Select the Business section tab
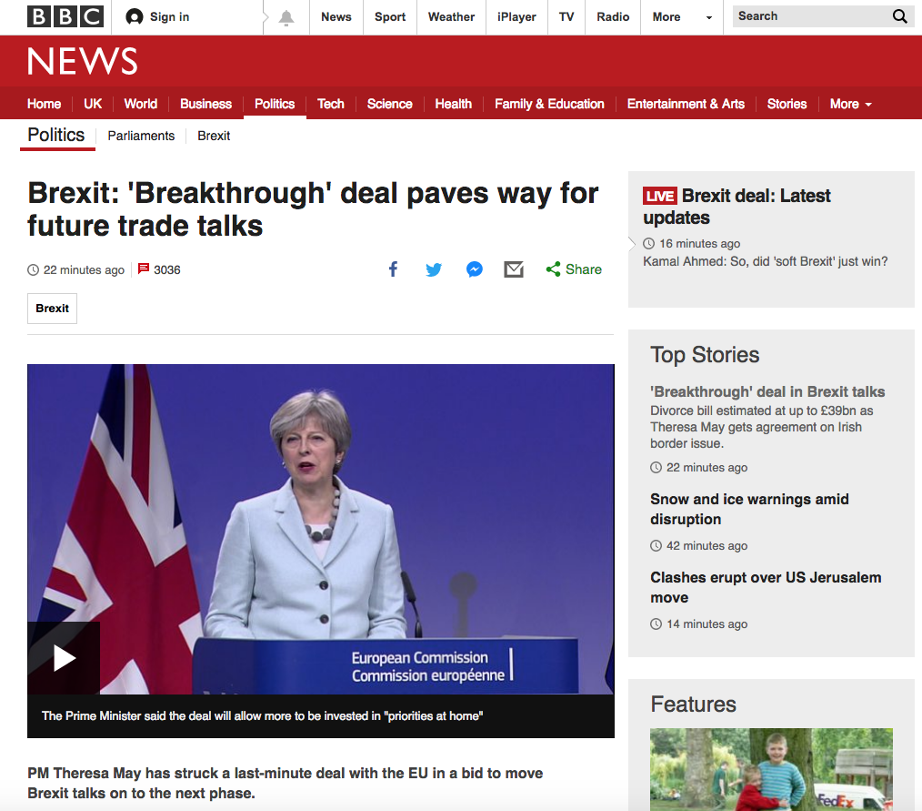This screenshot has height=811, width=922. point(205,104)
